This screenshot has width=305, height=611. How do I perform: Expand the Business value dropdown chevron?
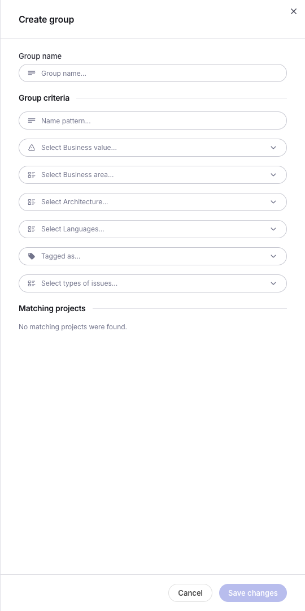click(273, 148)
